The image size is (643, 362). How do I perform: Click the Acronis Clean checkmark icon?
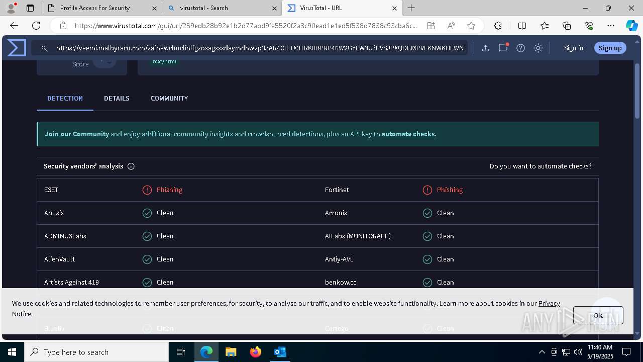pos(427,213)
